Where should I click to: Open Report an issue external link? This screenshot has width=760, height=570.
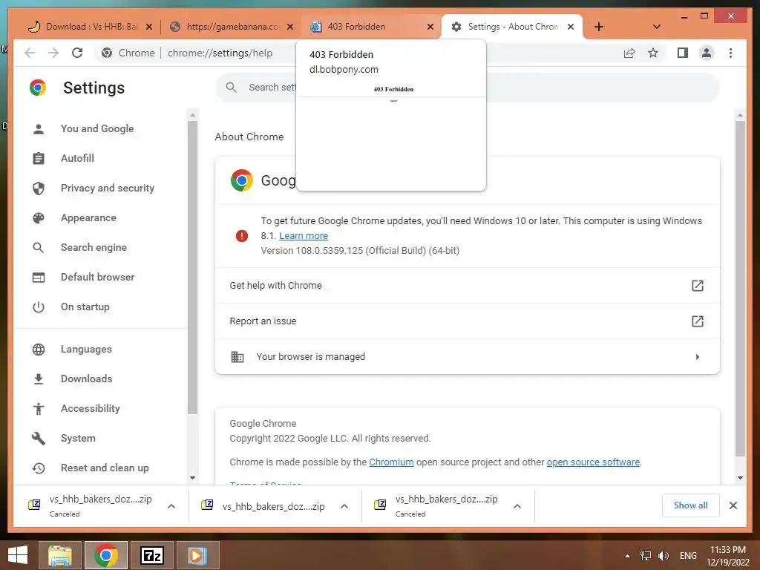697,321
